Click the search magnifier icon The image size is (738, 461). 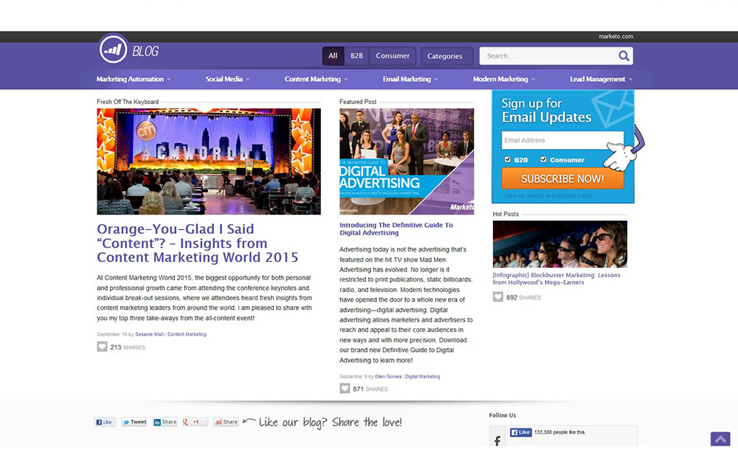624,56
